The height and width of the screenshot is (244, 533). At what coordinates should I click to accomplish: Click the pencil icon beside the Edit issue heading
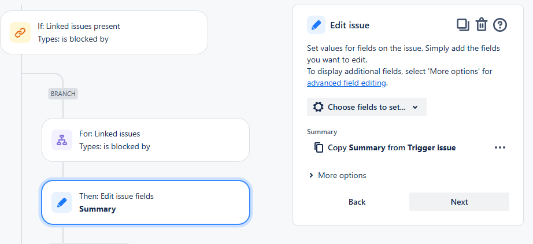tap(316, 25)
